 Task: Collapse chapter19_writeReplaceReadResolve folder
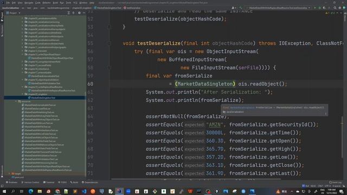(x=23, y=87)
